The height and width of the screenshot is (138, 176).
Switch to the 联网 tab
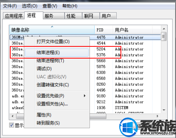(91, 16)
